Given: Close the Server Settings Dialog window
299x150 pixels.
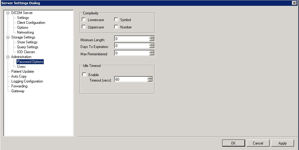Looking at the screenshot, I should pyautogui.click(x=294, y=3).
